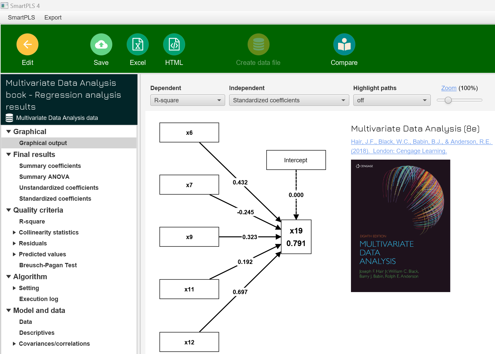This screenshot has height=354, width=495.
Task: Click the zoom slider handle
Action: (448, 100)
